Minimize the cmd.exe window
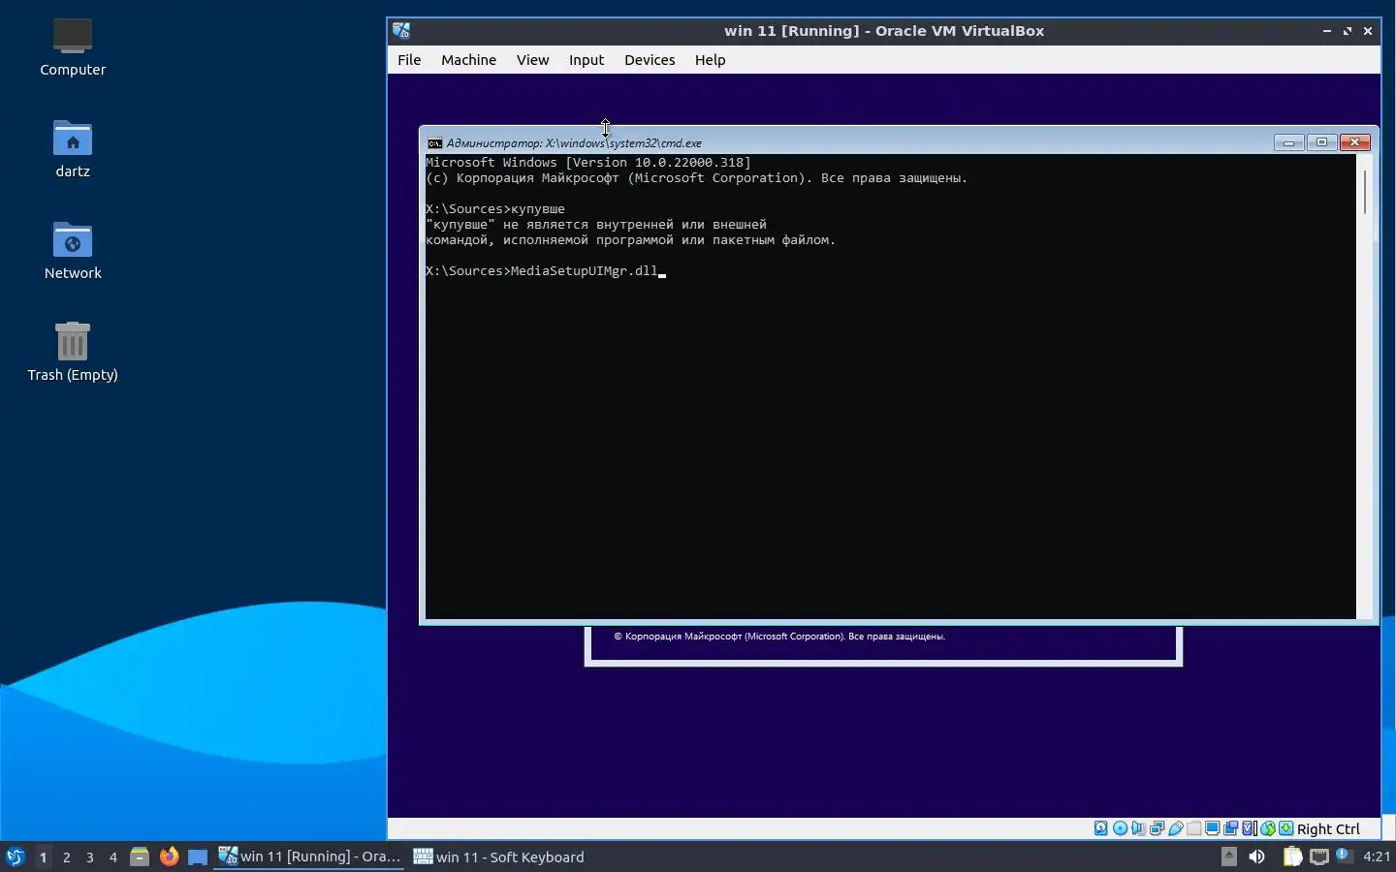This screenshot has width=1396, height=872. [x=1289, y=142]
